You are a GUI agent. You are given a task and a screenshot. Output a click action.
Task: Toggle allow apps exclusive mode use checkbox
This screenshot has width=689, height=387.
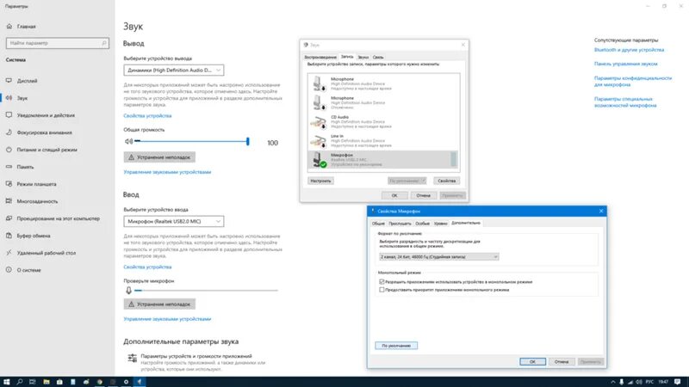click(x=382, y=282)
